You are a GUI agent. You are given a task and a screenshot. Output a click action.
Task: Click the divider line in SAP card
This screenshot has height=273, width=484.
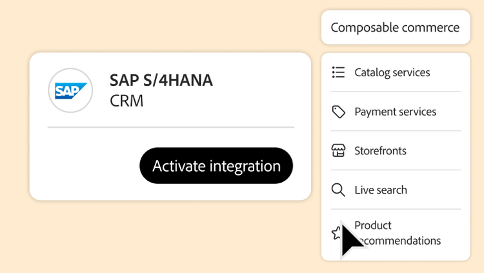[x=170, y=128]
